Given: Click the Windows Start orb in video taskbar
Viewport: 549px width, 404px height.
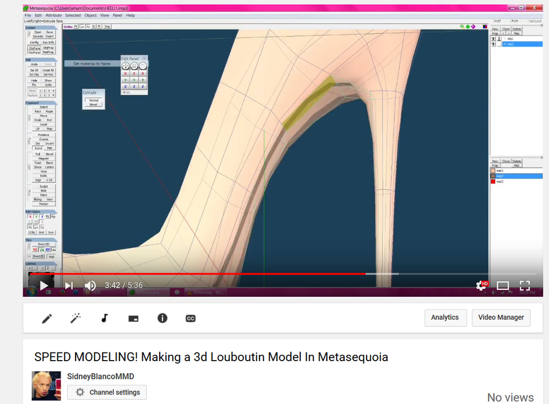Looking at the screenshot, I should coord(32,291).
